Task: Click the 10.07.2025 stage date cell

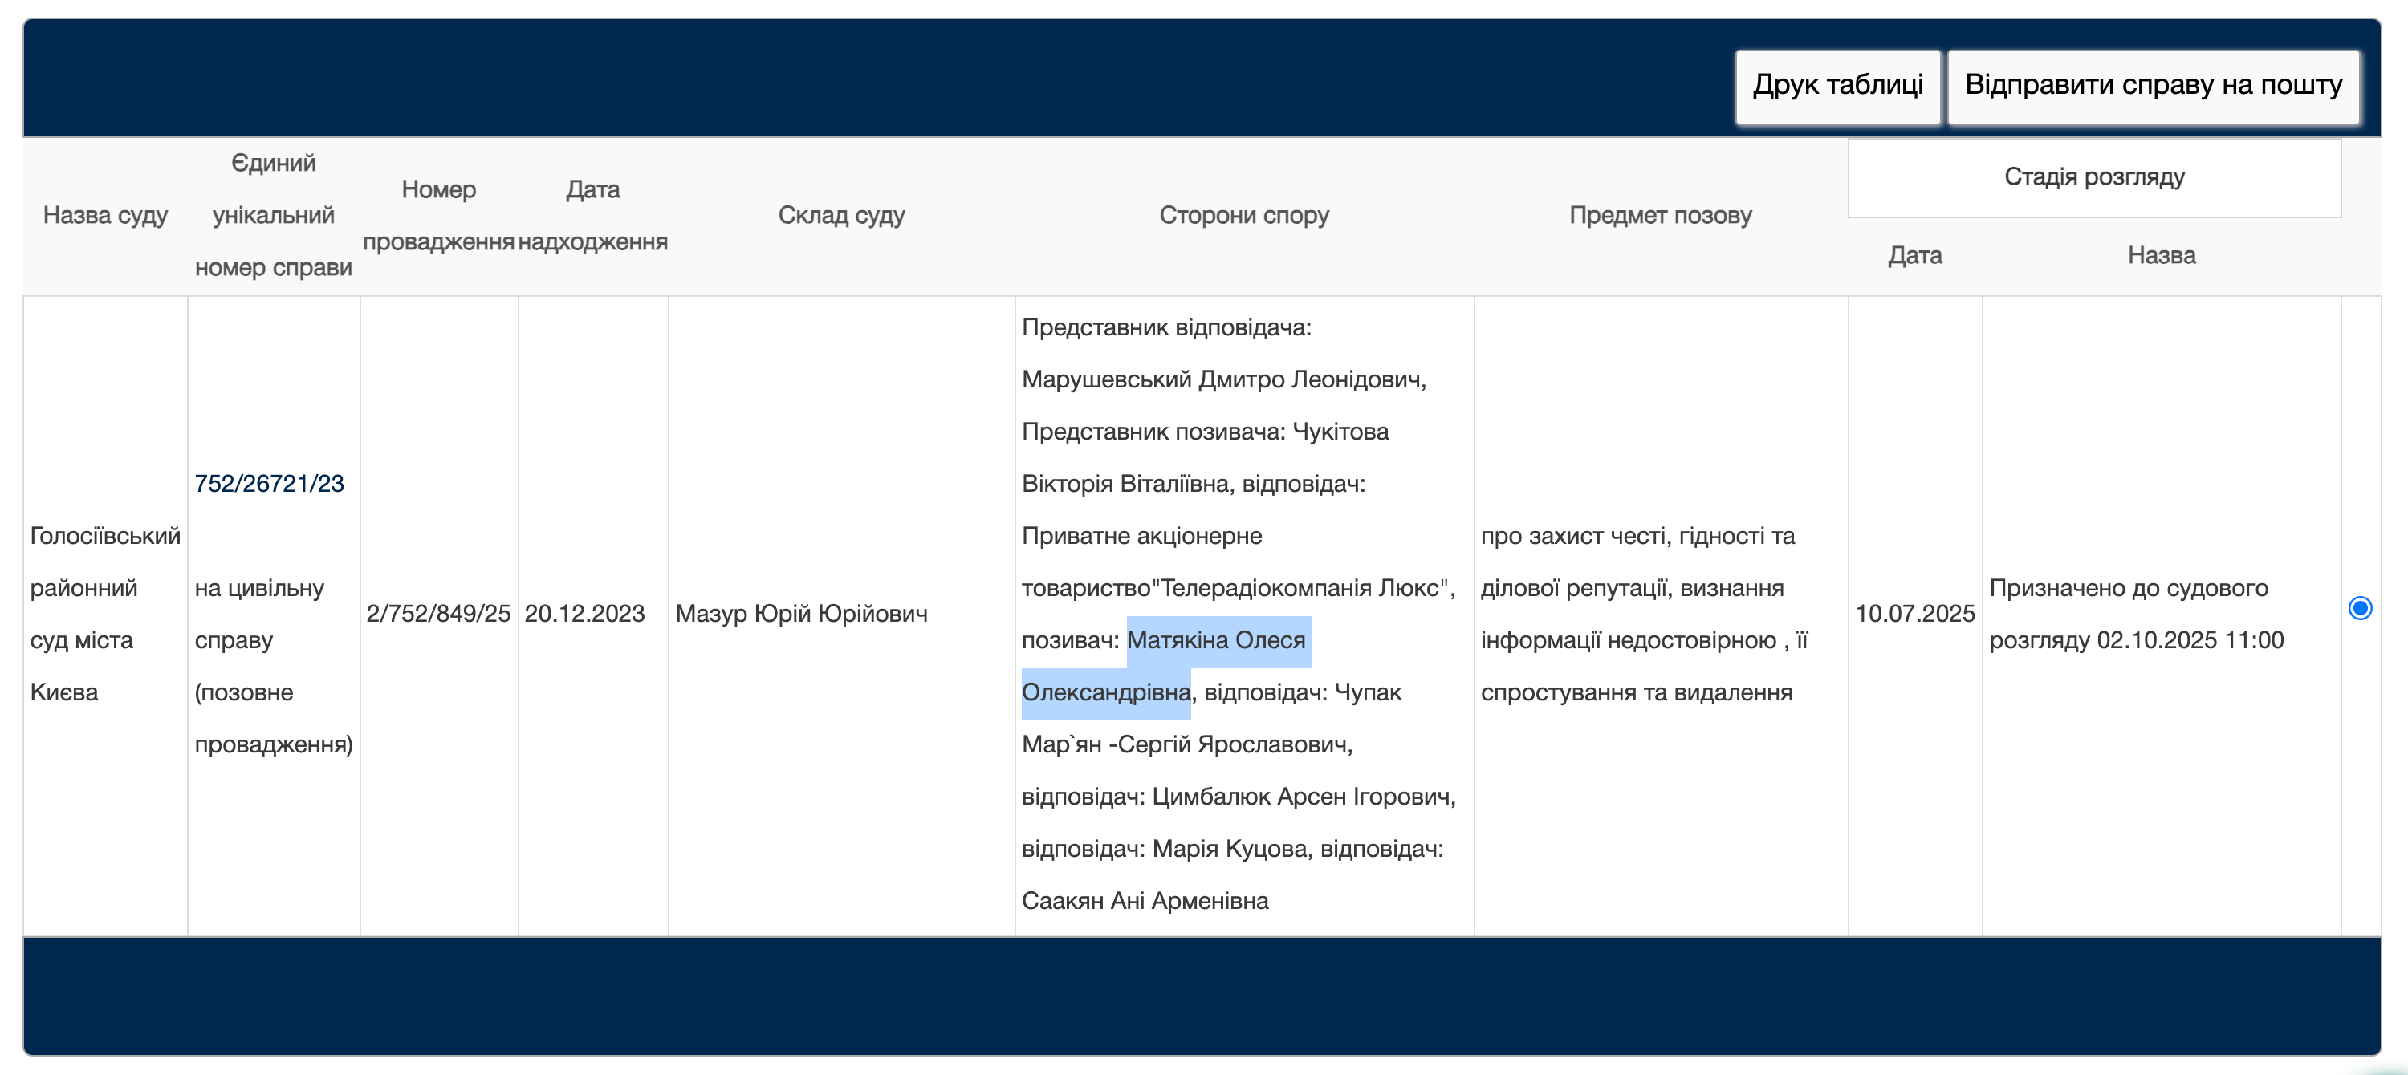Action: tap(1914, 615)
